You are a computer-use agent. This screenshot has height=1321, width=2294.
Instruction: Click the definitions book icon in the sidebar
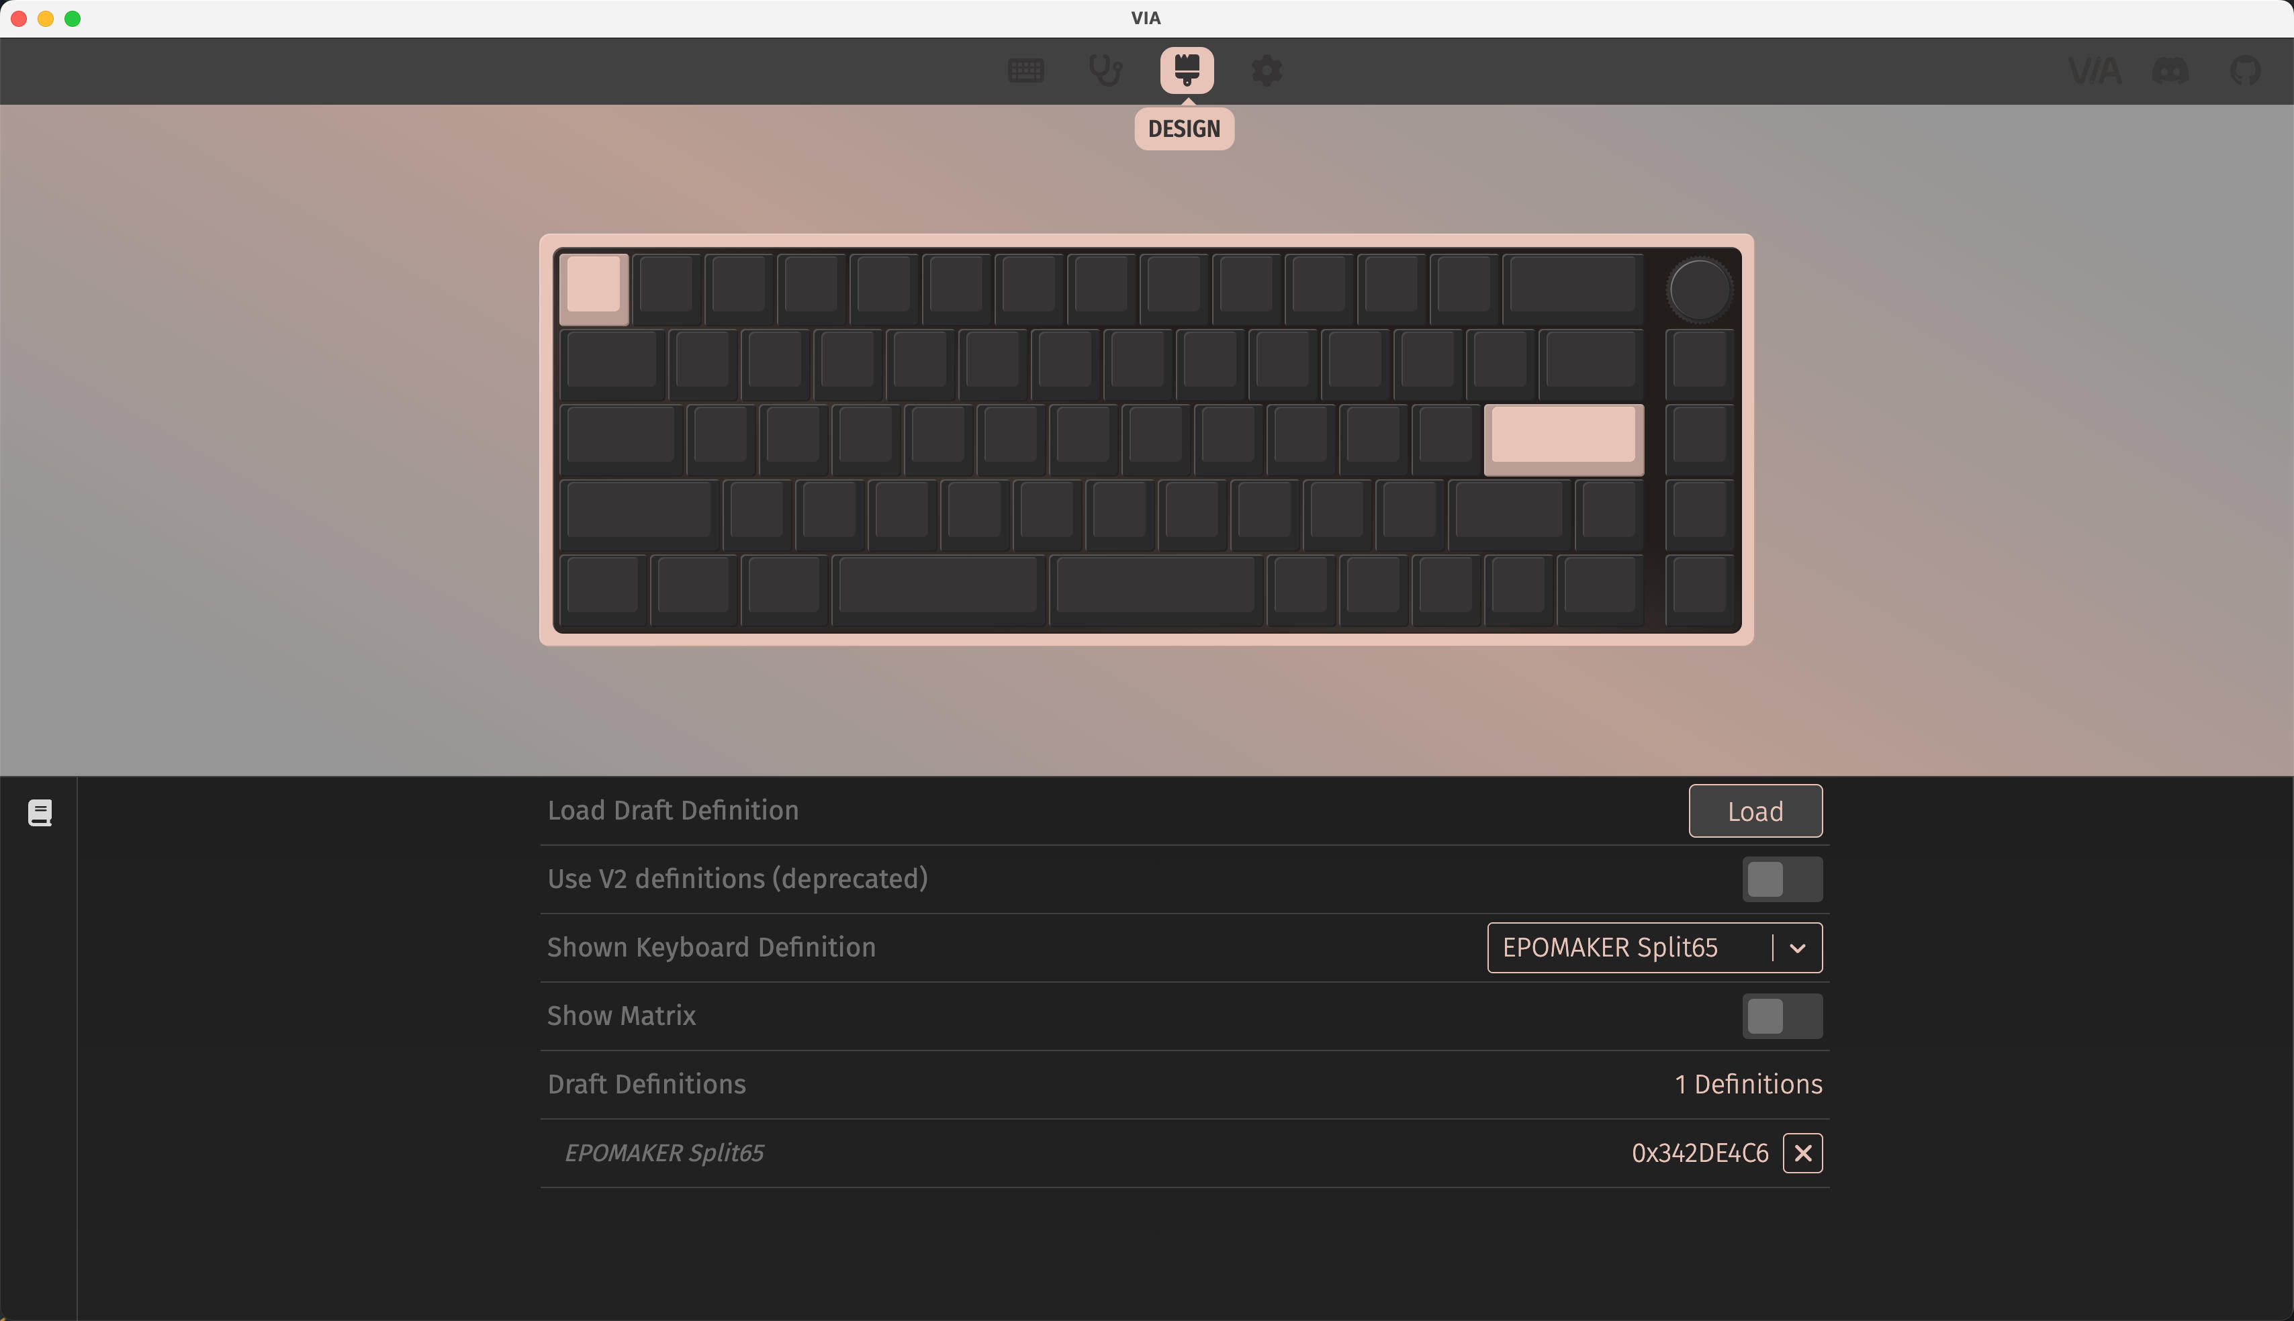(39, 812)
